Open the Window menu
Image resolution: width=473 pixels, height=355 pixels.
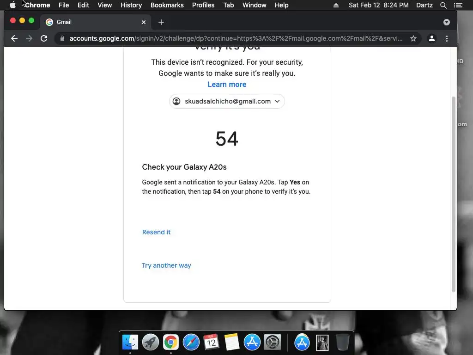tap(255, 5)
